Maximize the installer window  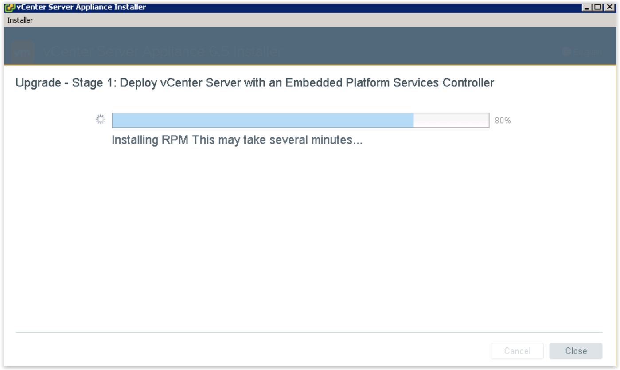click(x=598, y=7)
